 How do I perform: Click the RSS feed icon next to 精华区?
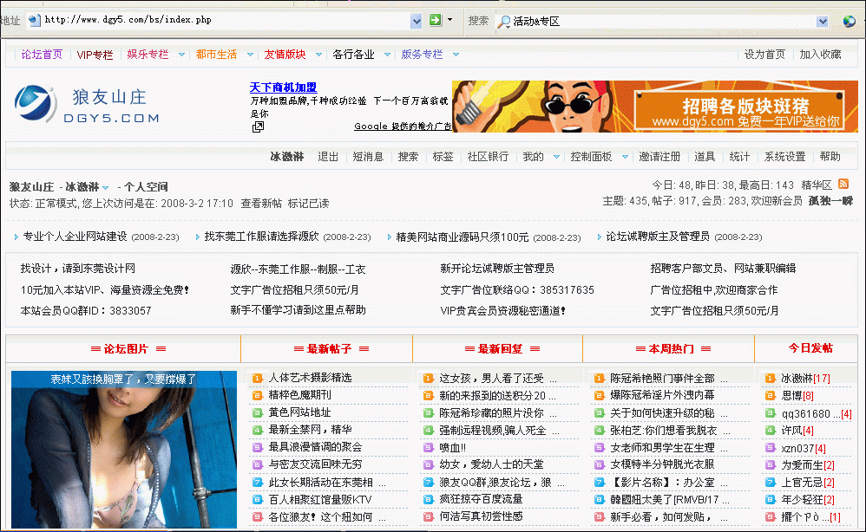click(843, 185)
